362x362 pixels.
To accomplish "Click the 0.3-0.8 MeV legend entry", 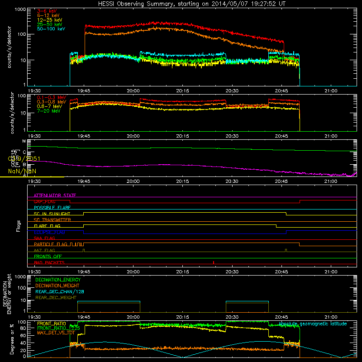I will pyautogui.click(x=52, y=102).
